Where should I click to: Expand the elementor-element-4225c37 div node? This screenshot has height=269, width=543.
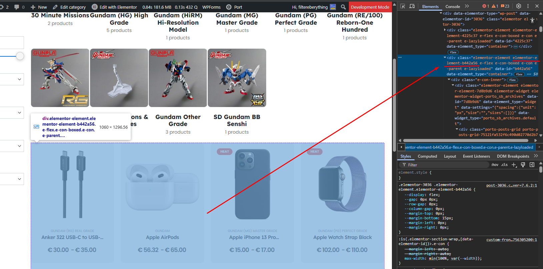pos(445,30)
